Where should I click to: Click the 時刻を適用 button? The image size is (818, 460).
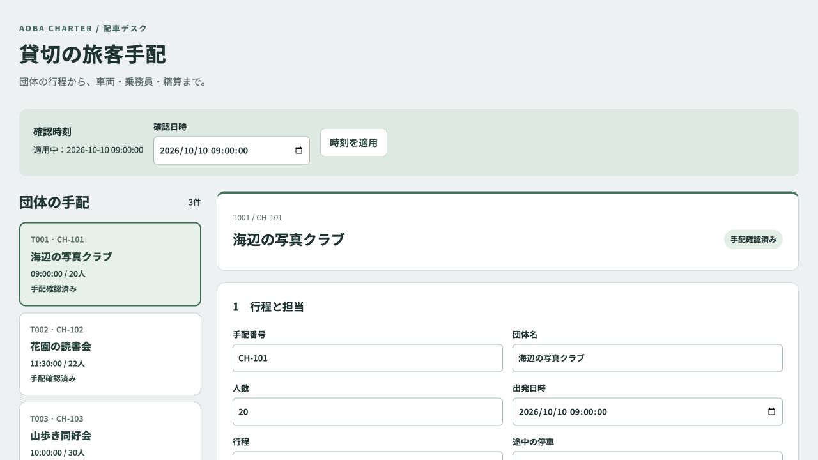[353, 142]
